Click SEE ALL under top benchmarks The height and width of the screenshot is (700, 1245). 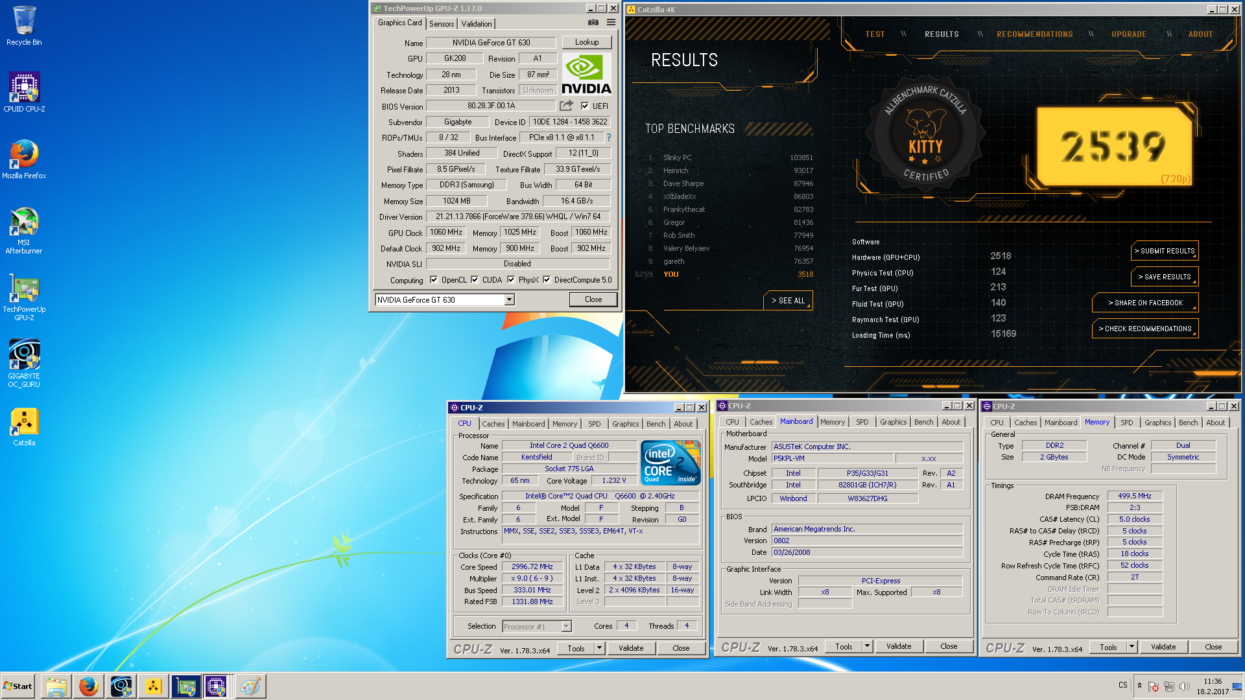coord(788,301)
